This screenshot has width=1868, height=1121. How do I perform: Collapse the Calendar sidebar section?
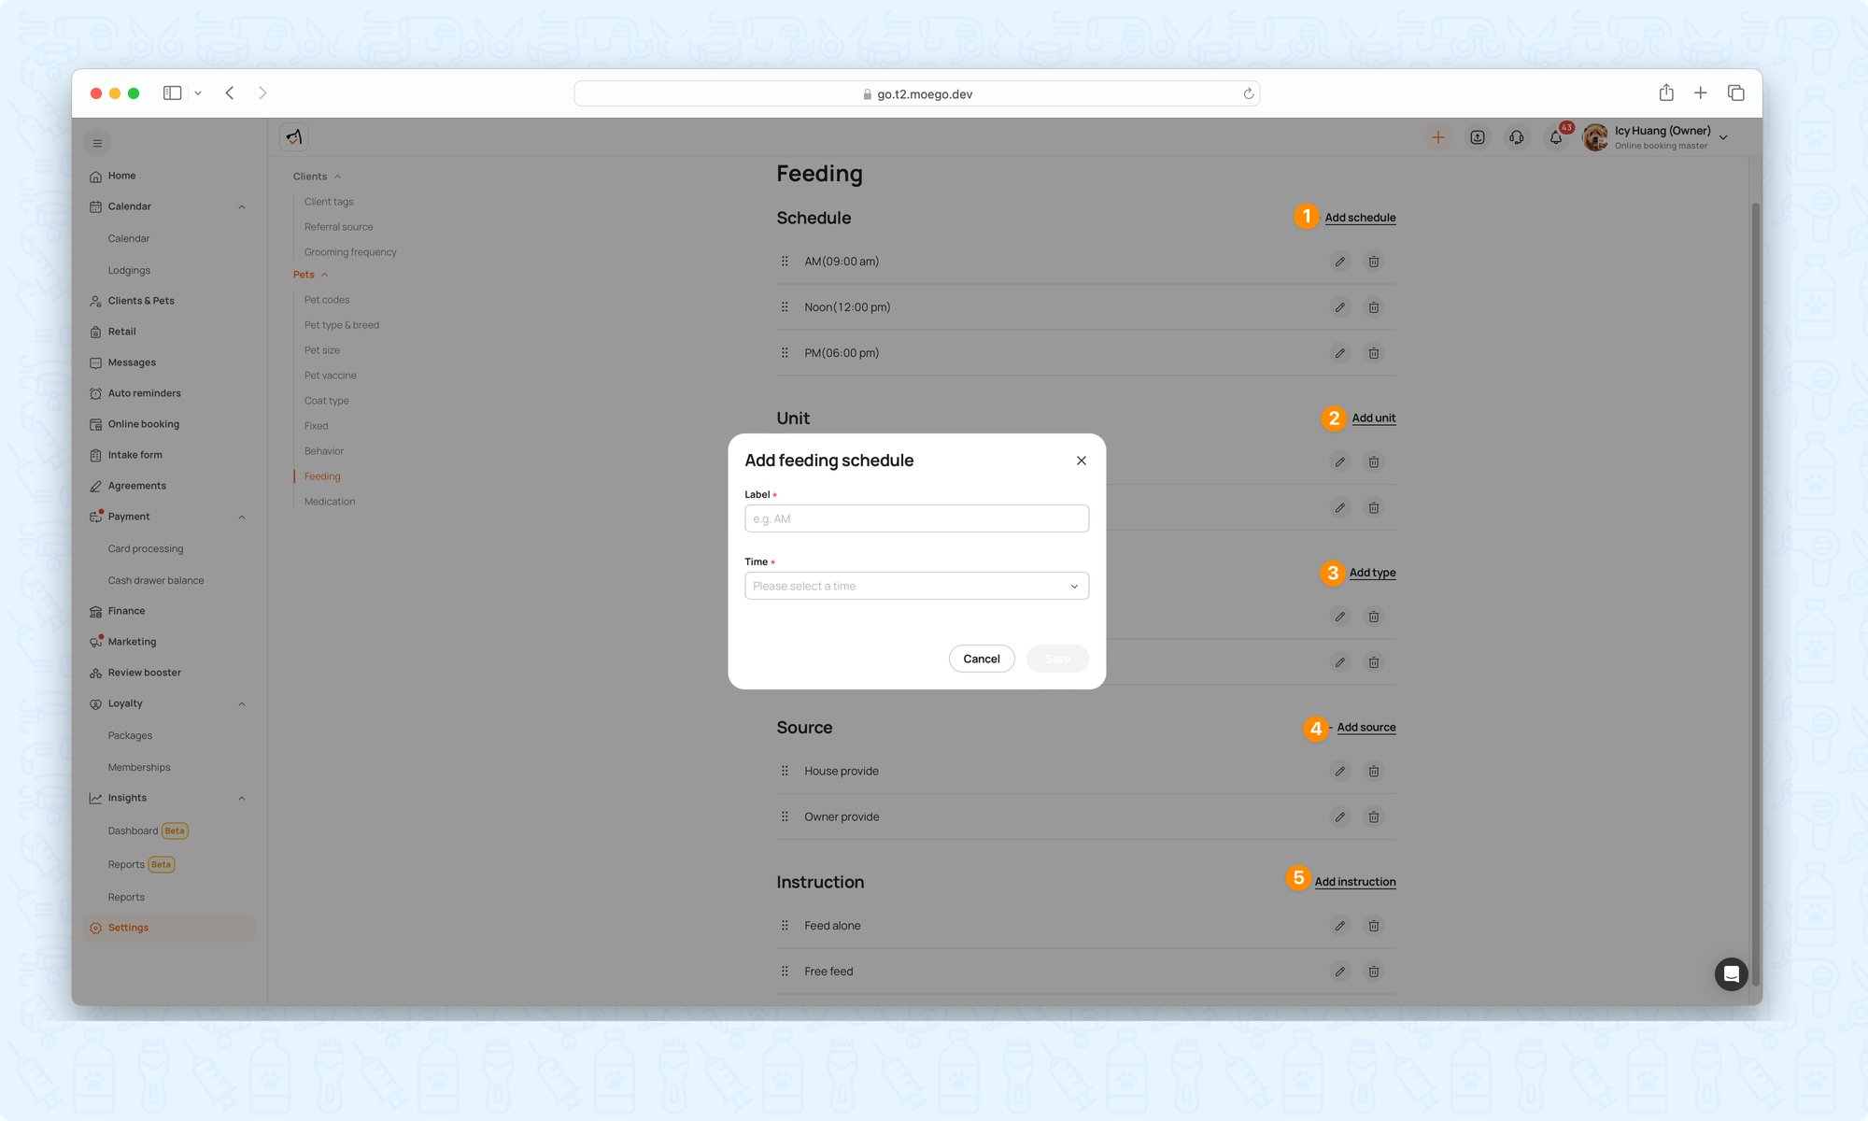[x=242, y=206]
